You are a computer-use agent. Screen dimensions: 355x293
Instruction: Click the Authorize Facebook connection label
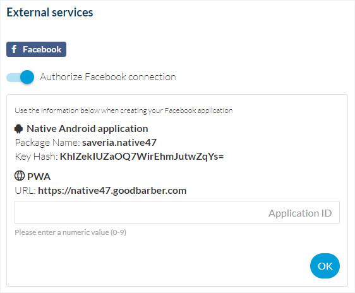coord(108,77)
